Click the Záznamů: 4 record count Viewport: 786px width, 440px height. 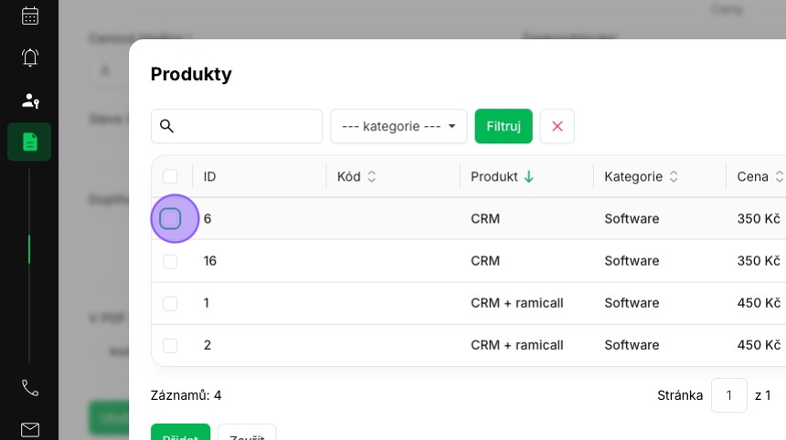[186, 395]
